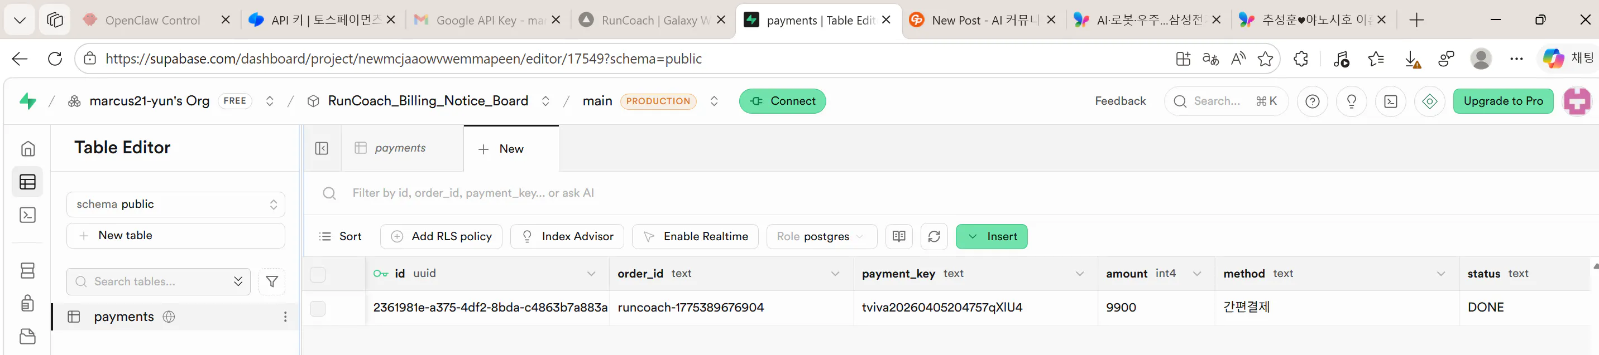This screenshot has width=1599, height=355.
Task: Go to project Home in sidebar
Action: coord(28,149)
